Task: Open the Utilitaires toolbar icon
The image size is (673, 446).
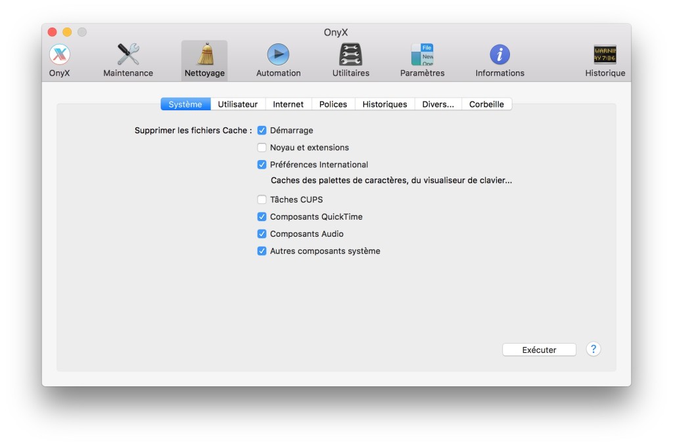Action: click(x=351, y=54)
